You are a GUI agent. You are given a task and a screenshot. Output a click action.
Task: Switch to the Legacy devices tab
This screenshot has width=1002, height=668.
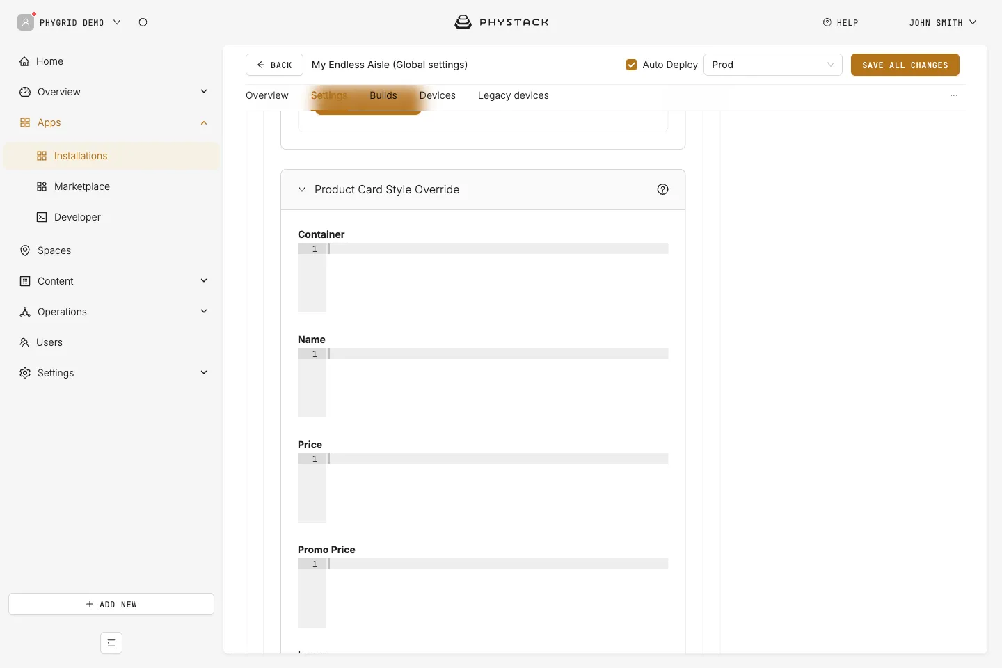pos(514,95)
